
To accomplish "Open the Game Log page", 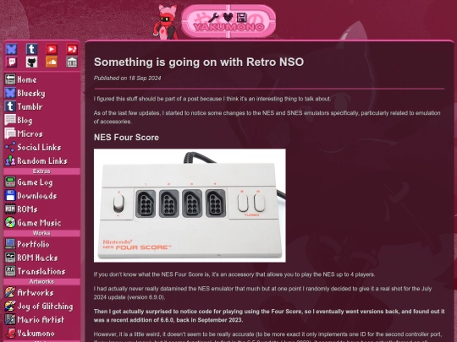I will point(42,182).
